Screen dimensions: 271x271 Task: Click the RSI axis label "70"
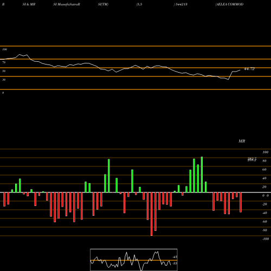point(4,62)
